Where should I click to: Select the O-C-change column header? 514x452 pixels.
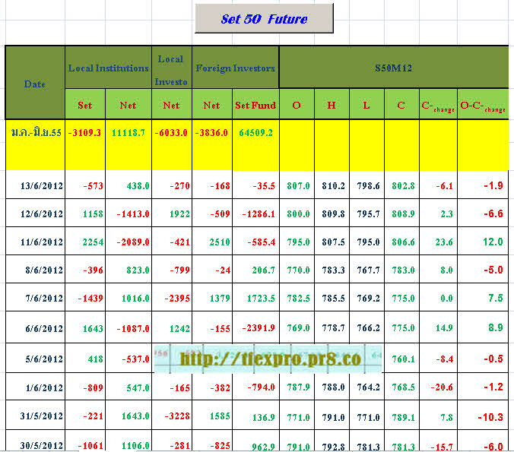(x=484, y=105)
